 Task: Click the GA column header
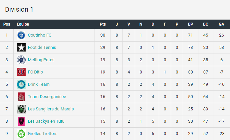coord(221,24)
